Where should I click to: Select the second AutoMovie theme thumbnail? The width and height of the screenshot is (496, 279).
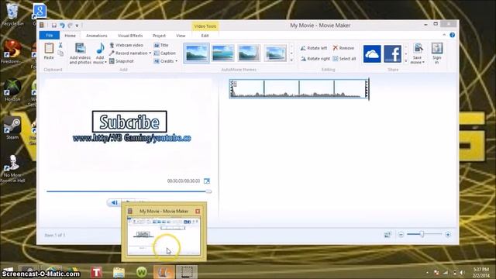click(222, 53)
